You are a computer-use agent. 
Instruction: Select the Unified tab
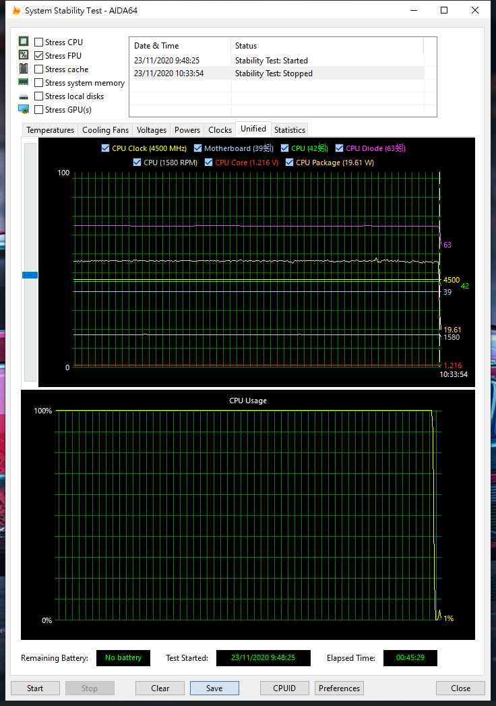click(x=253, y=129)
